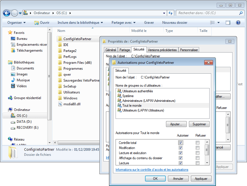Toggle Autoriser for Lecture
Image resolution: width=247 pixels, height=186 pixels.
pos(180,163)
